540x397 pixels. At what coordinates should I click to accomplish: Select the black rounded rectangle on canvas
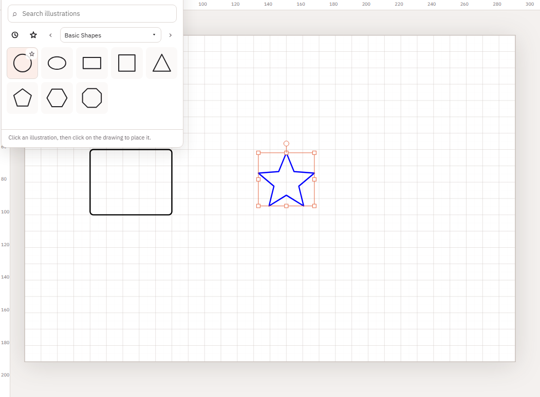pos(131,182)
